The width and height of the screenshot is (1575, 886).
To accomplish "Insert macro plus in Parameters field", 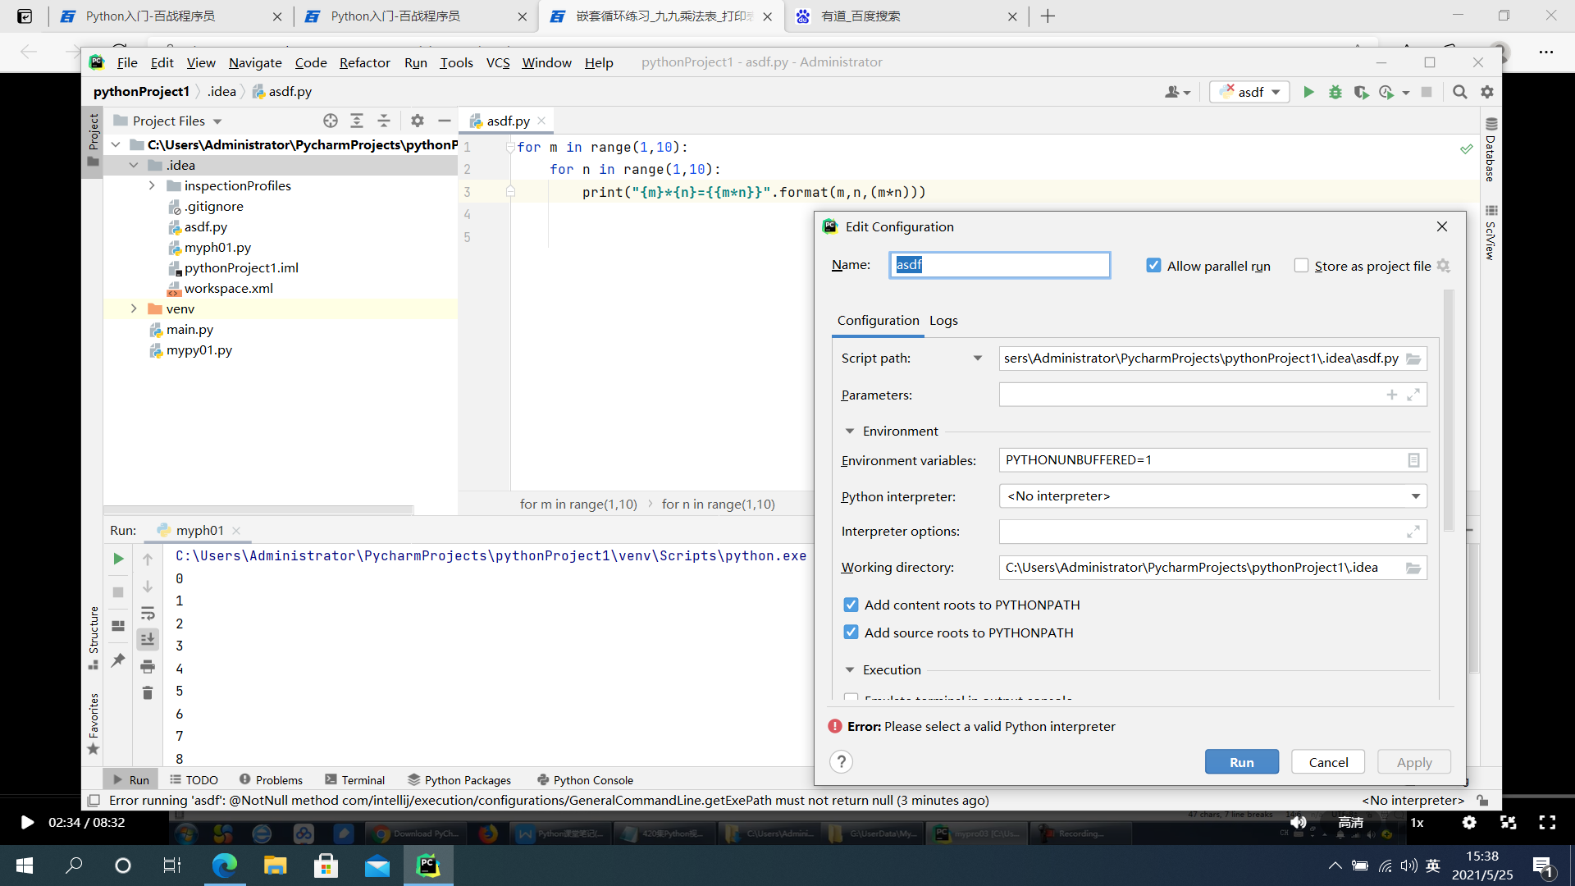I will [1392, 395].
